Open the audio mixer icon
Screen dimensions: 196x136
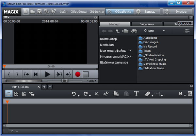coord(189,94)
